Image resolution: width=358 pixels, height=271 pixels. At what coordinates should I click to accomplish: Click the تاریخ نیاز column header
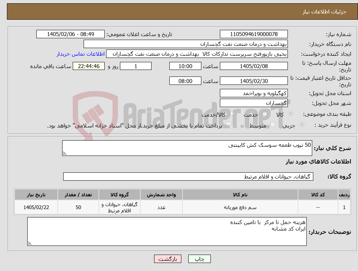point(36,195)
